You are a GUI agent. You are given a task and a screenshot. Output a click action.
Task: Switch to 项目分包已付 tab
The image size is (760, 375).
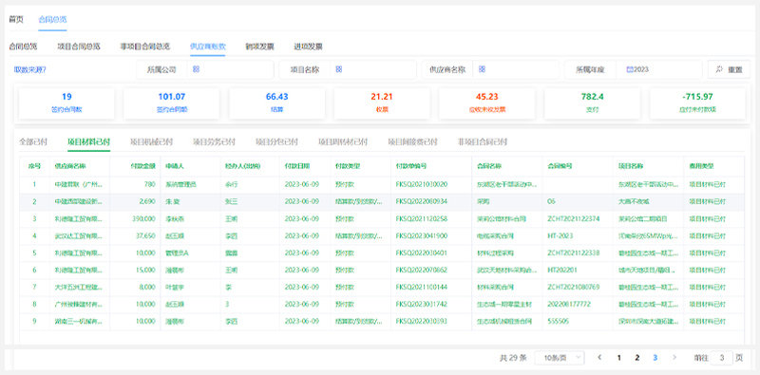(x=276, y=142)
